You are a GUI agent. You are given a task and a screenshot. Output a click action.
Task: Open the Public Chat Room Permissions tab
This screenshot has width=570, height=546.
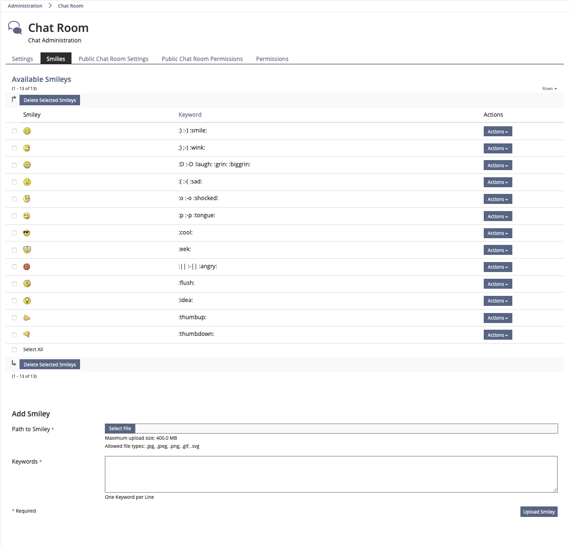click(202, 59)
